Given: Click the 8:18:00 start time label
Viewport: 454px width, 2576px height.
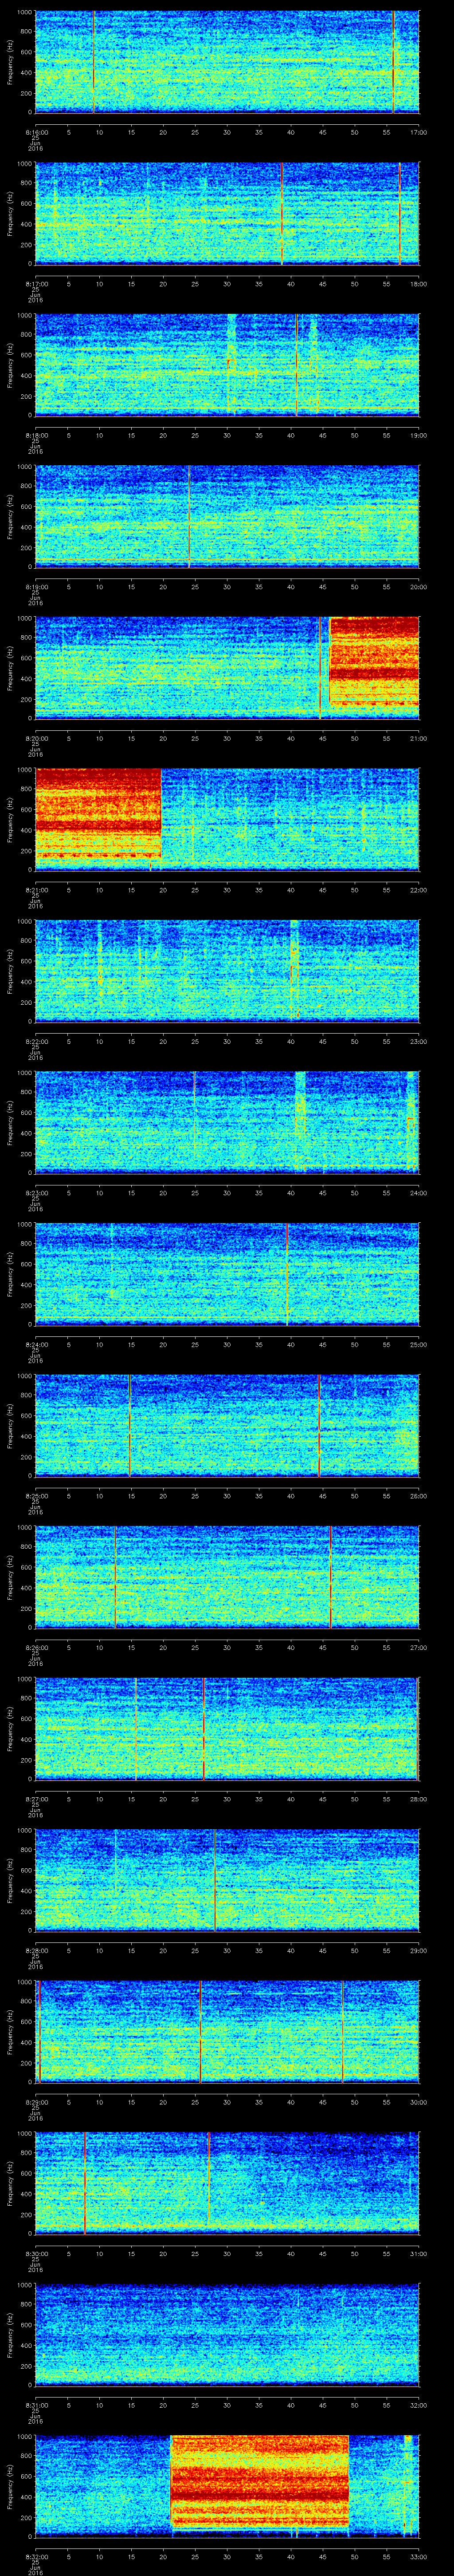Looking at the screenshot, I should click(x=36, y=435).
